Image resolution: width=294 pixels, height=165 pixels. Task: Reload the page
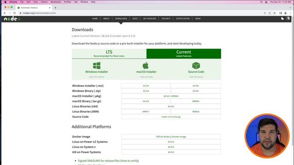pos(14,13)
